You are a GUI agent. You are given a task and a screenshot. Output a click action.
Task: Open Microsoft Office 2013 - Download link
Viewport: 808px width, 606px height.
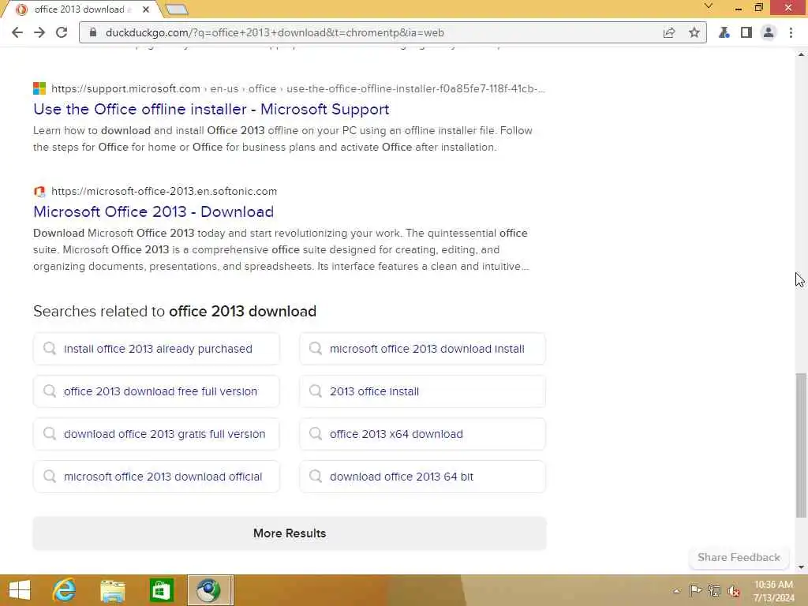click(x=154, y=211)
